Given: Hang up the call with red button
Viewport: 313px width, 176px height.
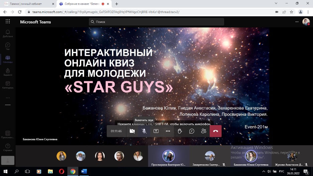Looking at the screenshot, I should 216,131.
